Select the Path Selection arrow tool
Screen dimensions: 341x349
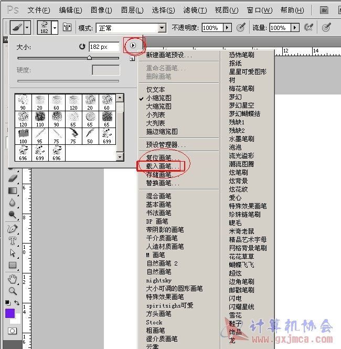click(13, 253)
